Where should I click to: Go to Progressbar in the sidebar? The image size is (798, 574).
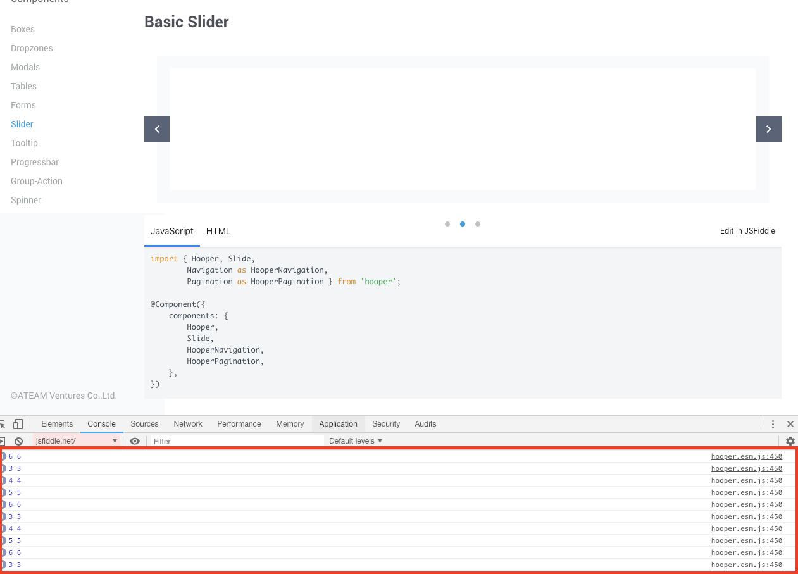click(x=35, y=162)
